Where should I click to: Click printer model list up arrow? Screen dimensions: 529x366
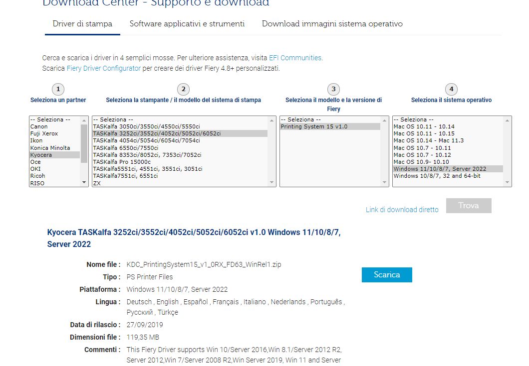(x=272, y=120)
